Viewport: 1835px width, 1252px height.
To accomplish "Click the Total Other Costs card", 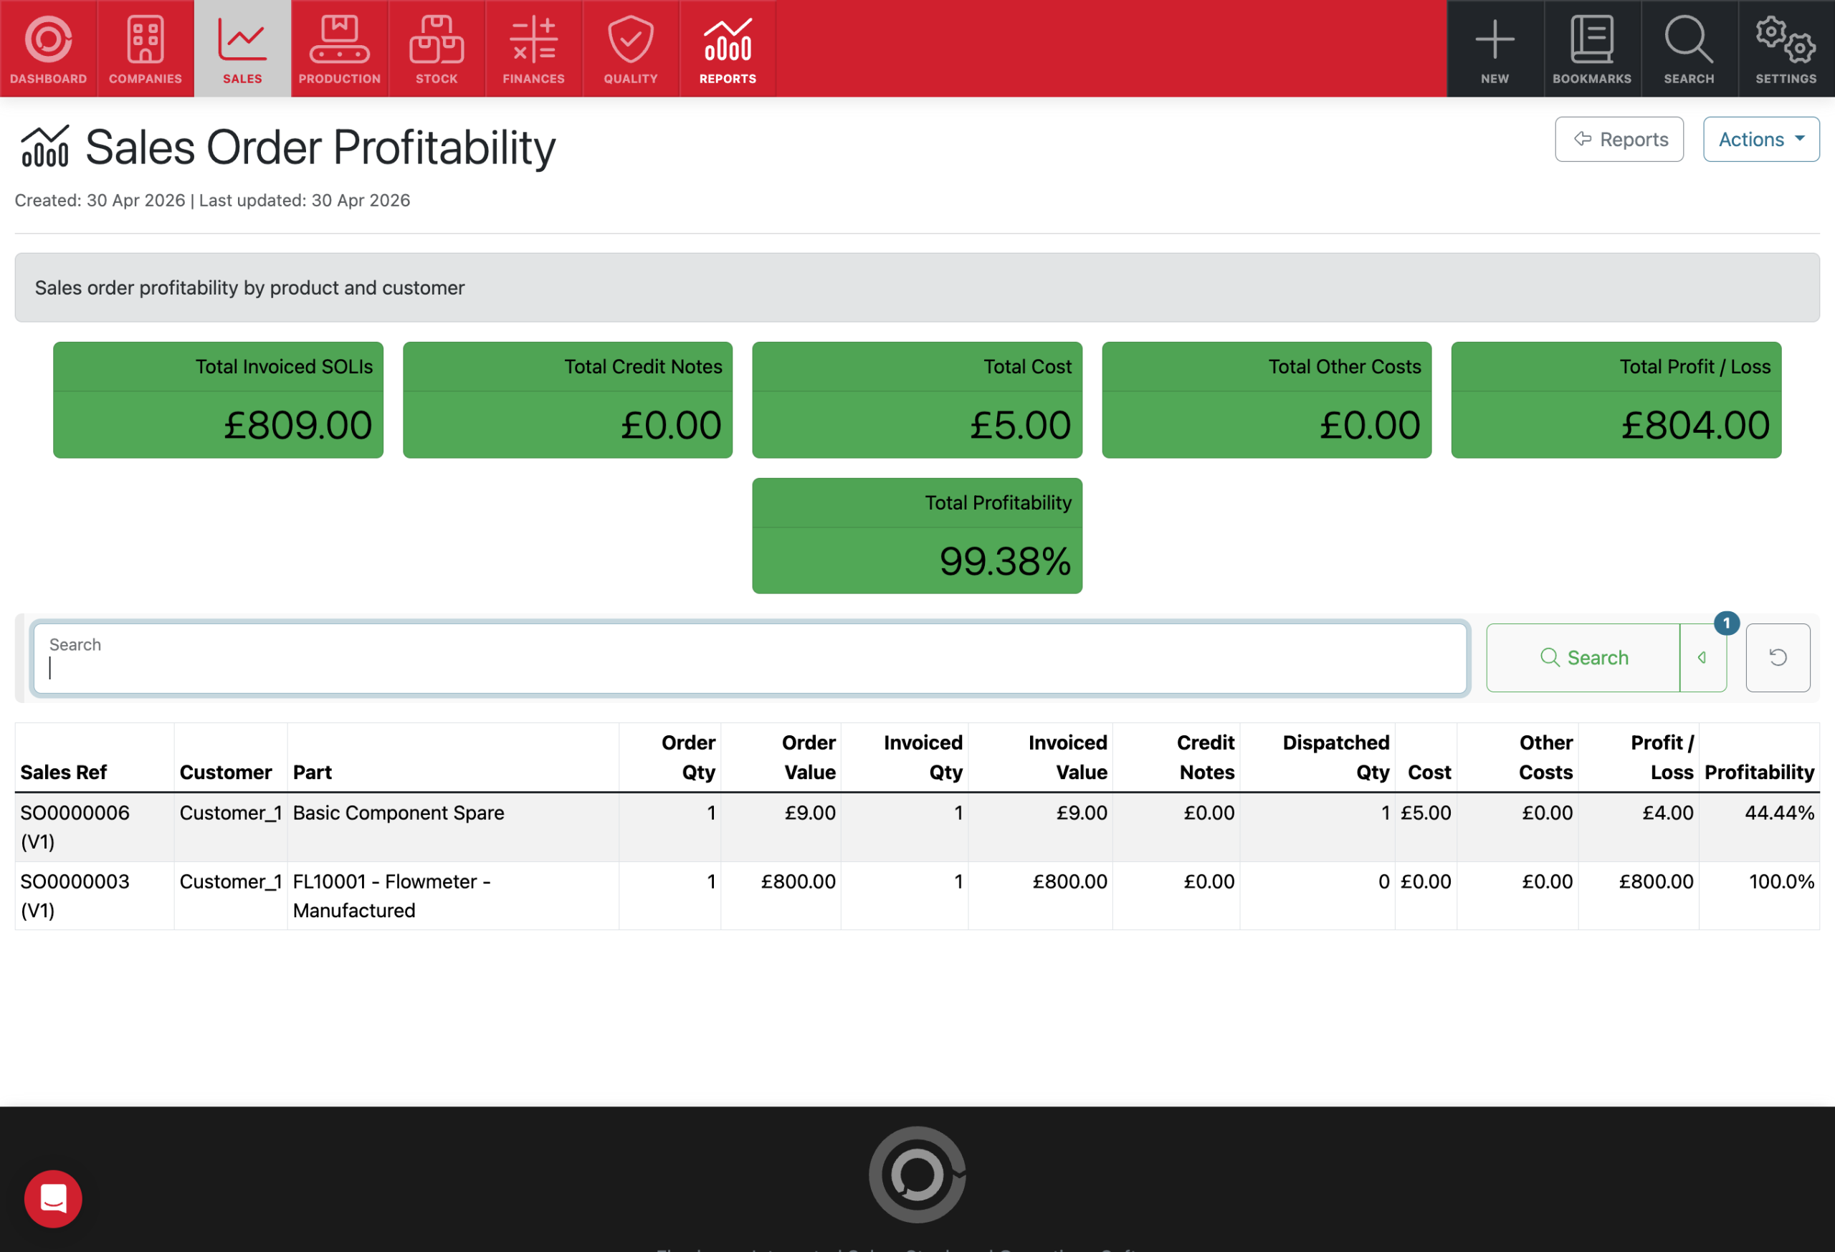I will [x=1267, y=399].
